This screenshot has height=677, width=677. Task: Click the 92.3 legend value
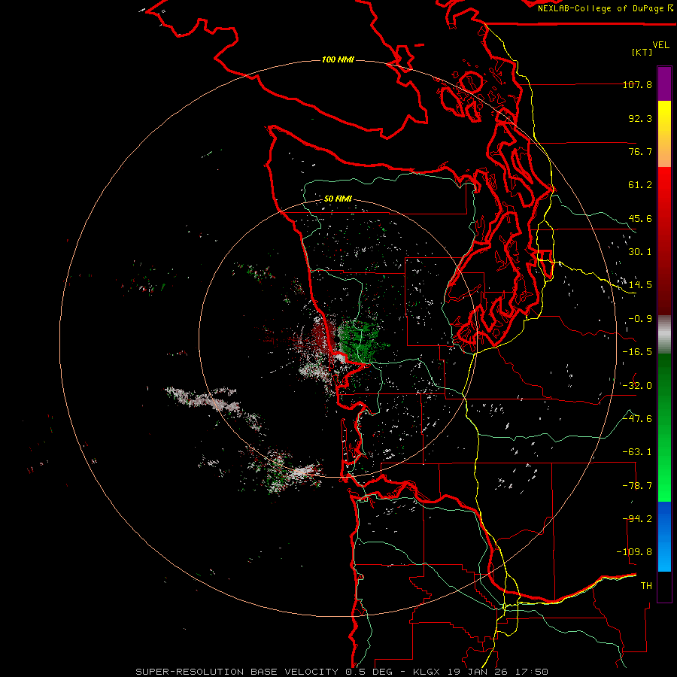(x=640, y=118)
